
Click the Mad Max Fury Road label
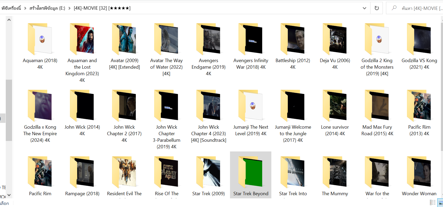[x=377, y=130]
